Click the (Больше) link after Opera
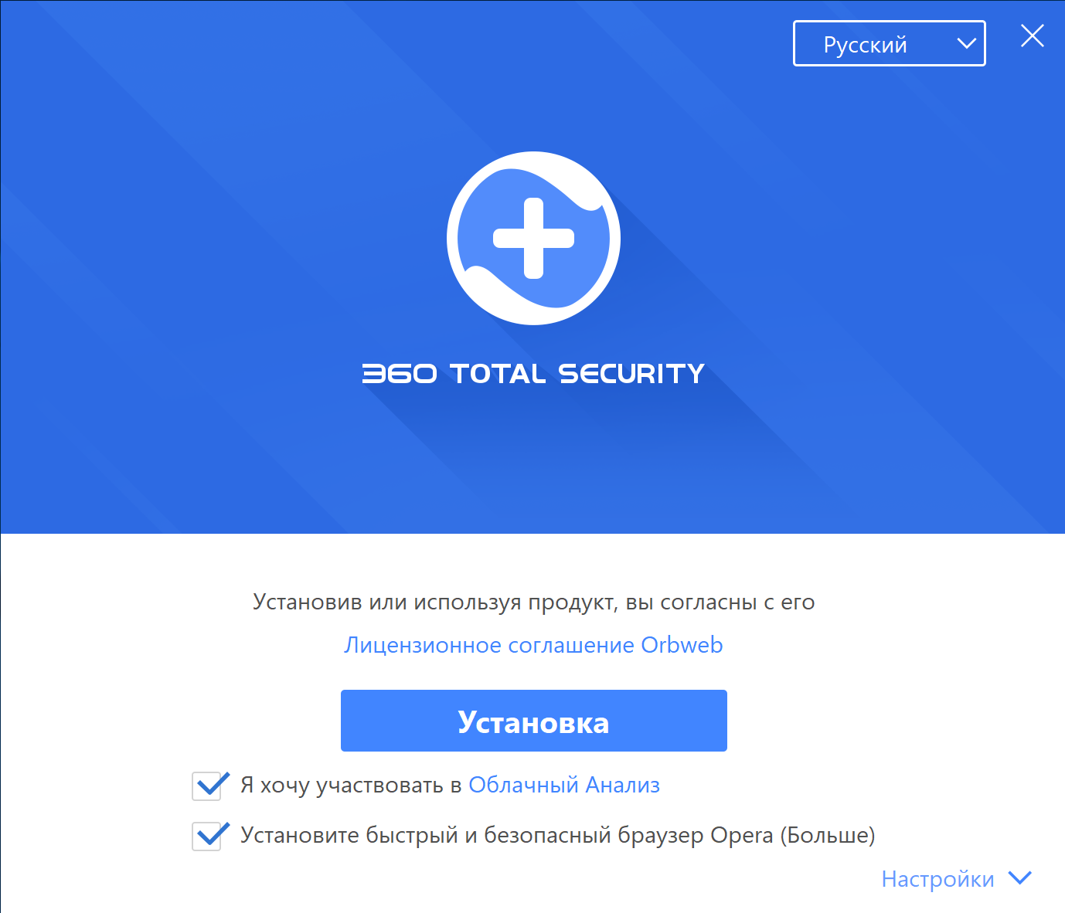 pos(828,836)
